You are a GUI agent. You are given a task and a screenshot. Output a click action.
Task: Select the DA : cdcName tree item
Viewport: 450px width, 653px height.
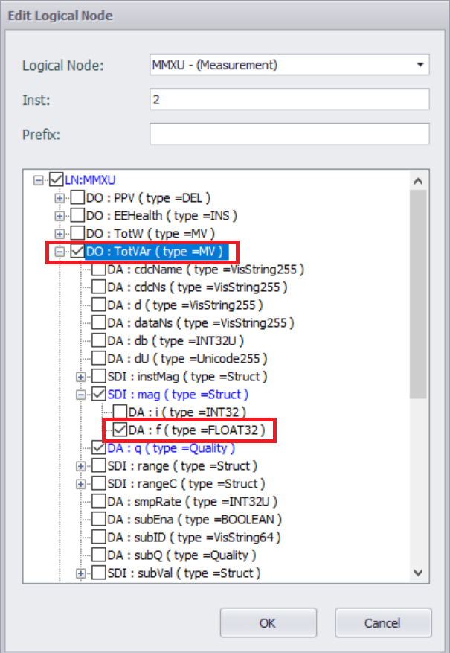coord(205,270)
